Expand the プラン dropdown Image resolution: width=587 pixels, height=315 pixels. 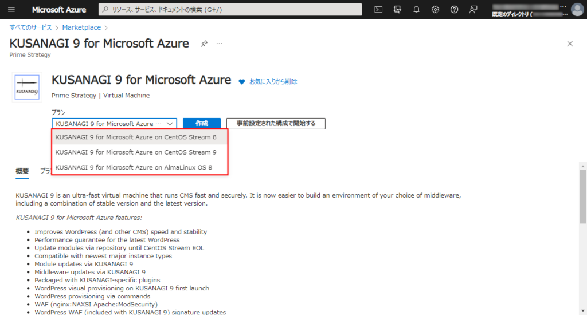click(114, 124)
